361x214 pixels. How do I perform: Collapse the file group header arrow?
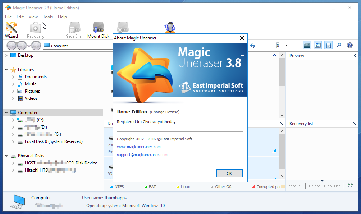(x=274, y=55)
